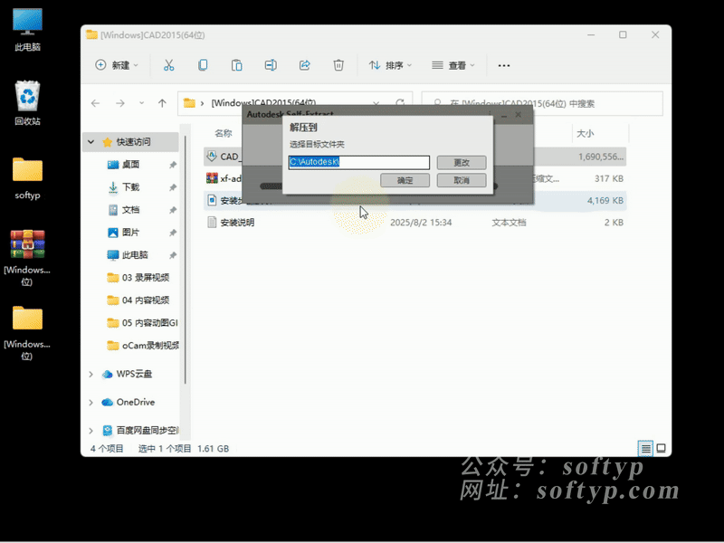724x543 pixels.
Task: Go forward with the right arrow
Action: point(120,103)
